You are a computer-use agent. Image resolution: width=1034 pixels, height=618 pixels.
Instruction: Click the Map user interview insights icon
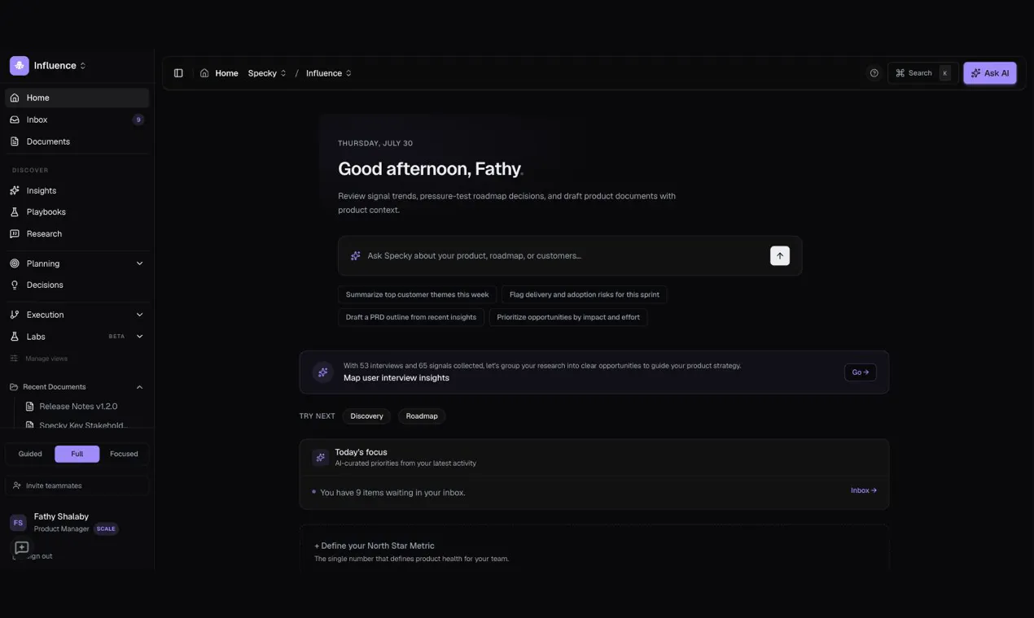(x=323, y=372)
